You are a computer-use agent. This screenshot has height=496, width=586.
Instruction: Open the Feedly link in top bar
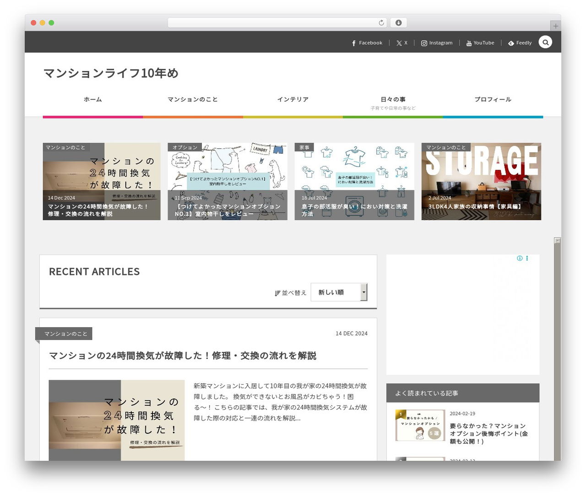click(x=520, y=43)
